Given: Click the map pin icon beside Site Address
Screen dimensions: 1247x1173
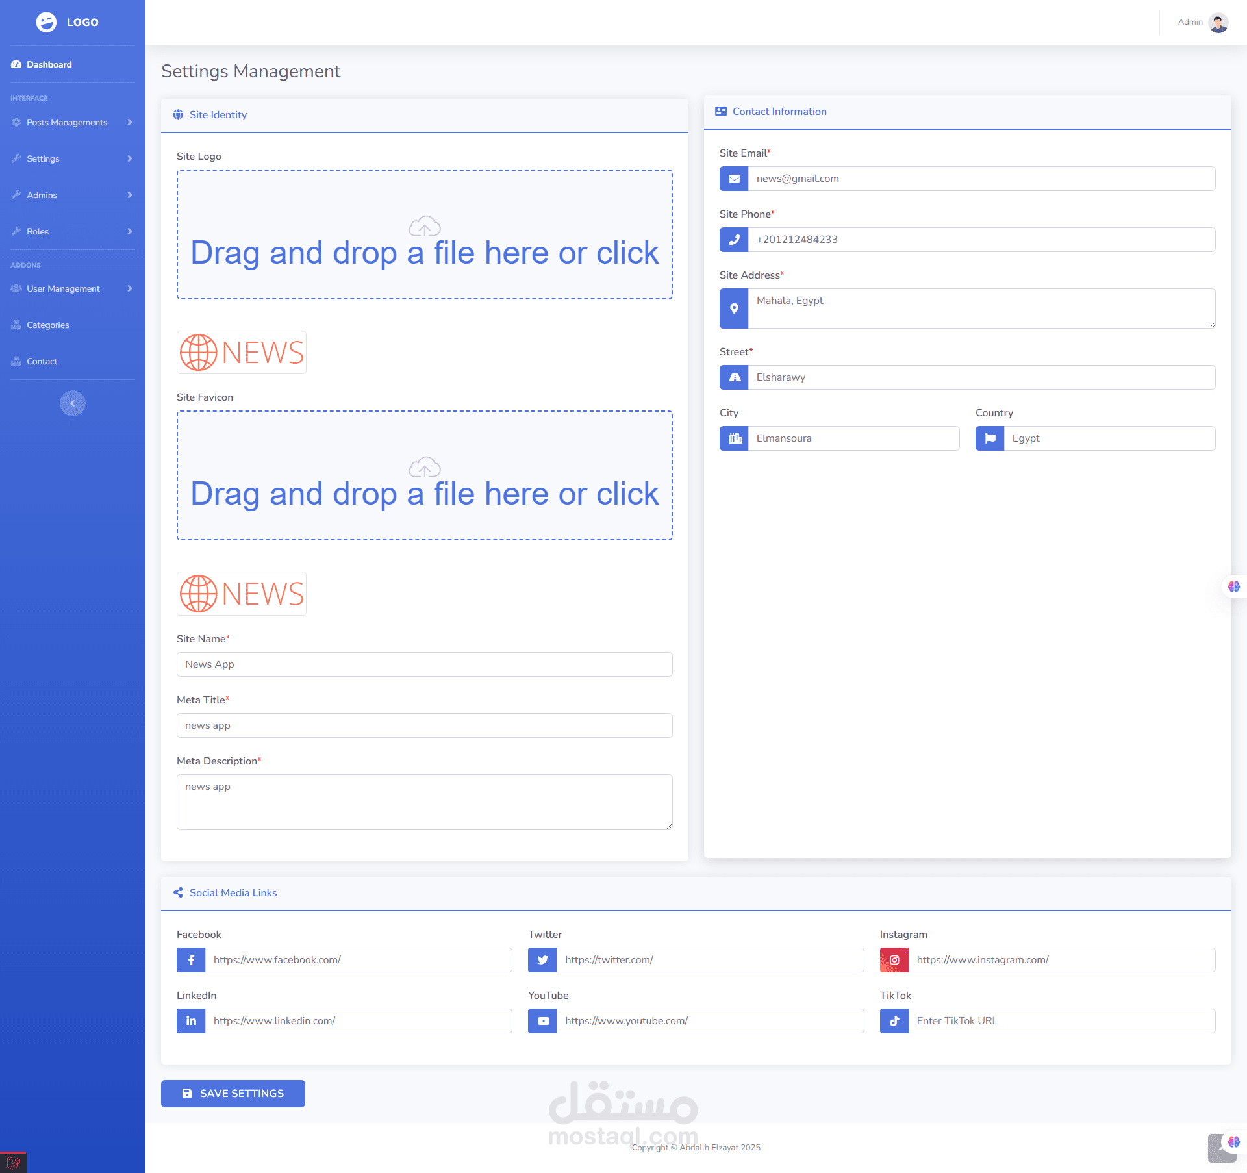Looking at the screenshot, I should [734, 309].
